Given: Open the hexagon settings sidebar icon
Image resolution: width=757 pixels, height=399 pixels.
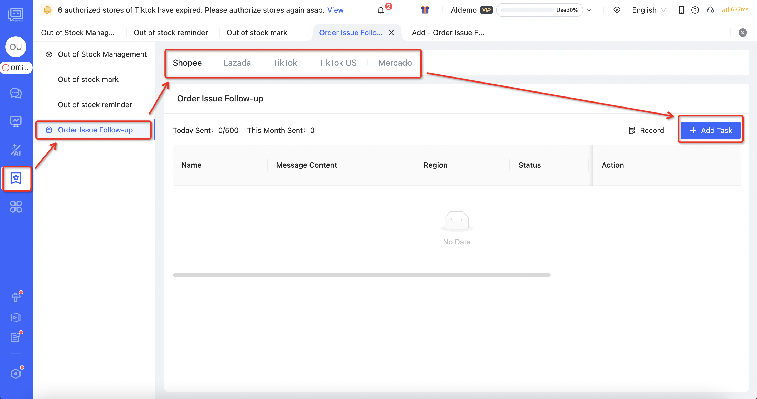Looking at the screenshot, I should coord(16,373).
